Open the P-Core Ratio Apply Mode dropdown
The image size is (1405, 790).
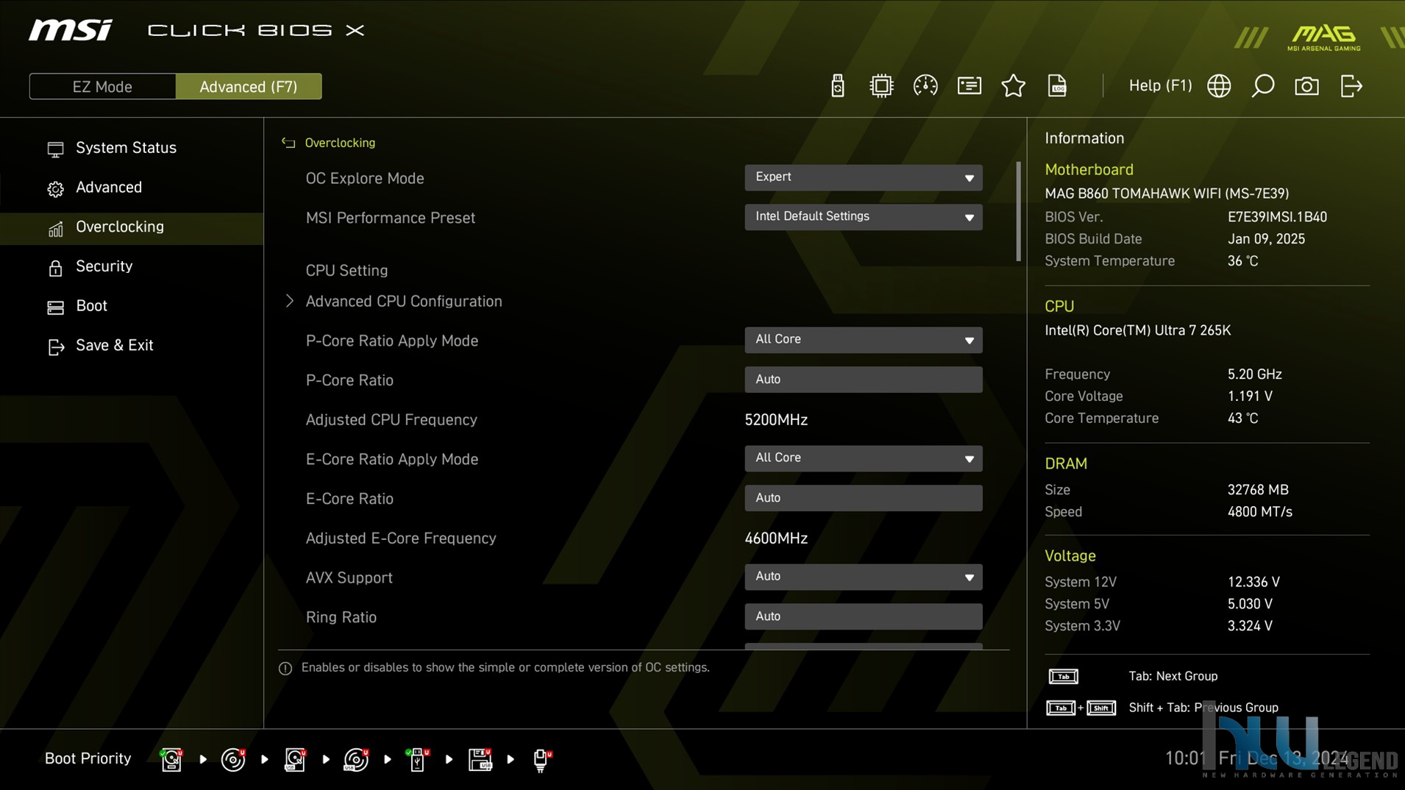pyautogui.click(x=863, y=340)
